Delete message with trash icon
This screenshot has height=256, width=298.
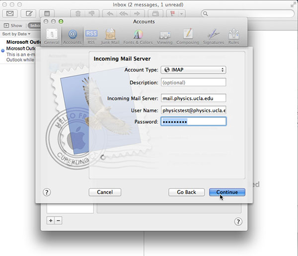click(78, 13)
